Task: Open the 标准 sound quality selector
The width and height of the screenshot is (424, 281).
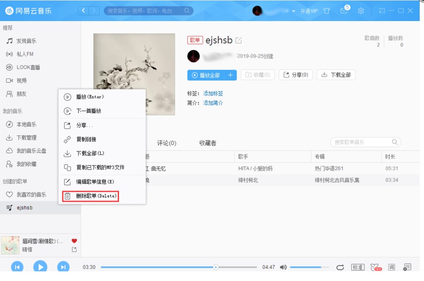Action: pyautogui.click(x=358, y=267)
